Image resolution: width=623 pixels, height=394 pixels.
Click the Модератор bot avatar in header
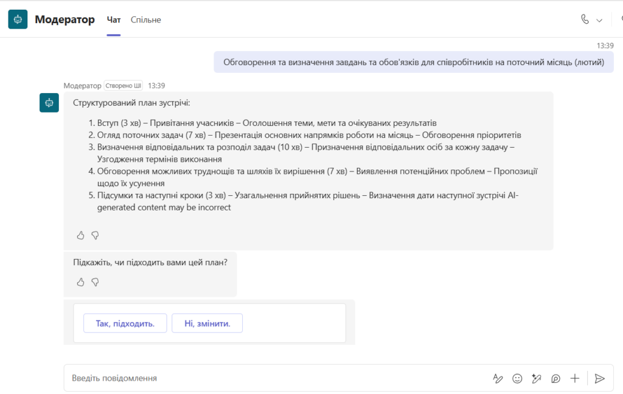18,19
